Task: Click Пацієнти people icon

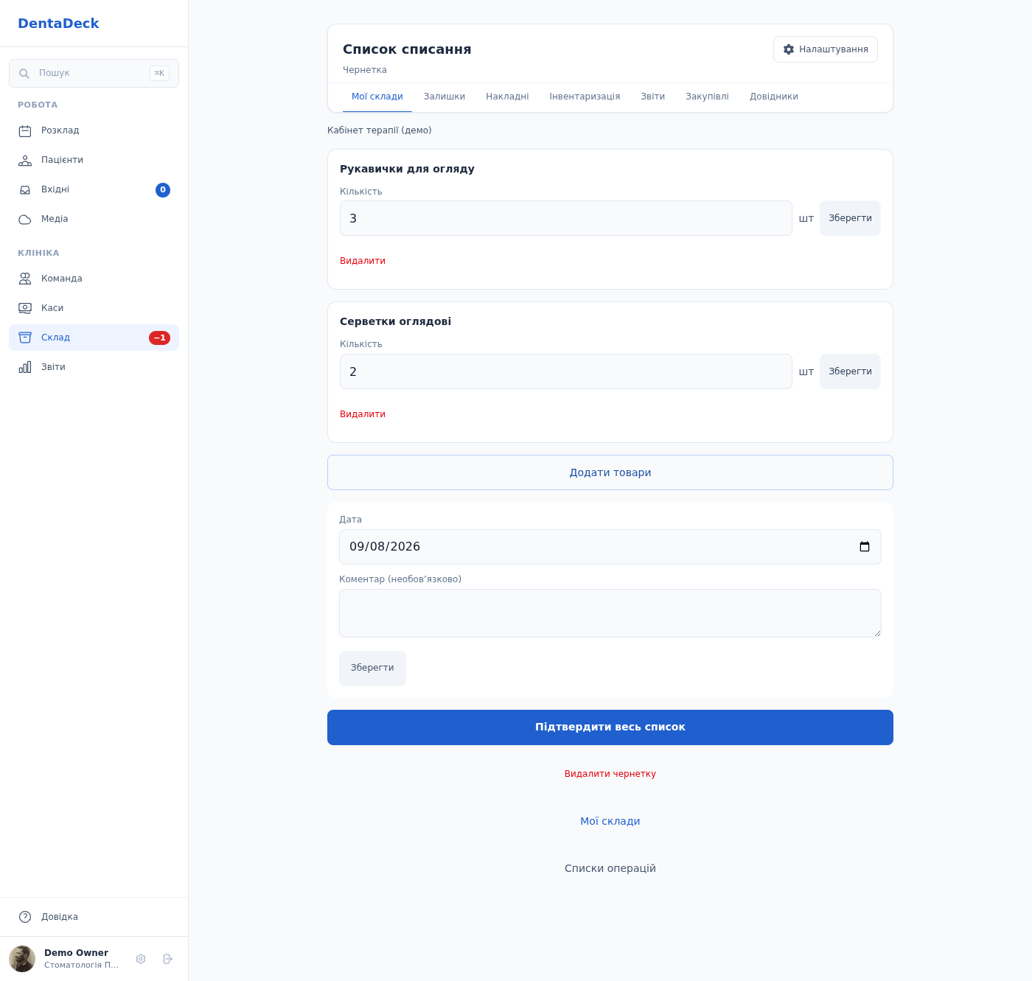Action: (25, 161)
